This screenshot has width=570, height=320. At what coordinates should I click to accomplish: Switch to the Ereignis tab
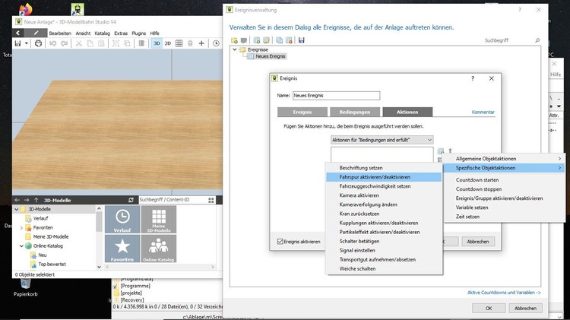point(302,112)
